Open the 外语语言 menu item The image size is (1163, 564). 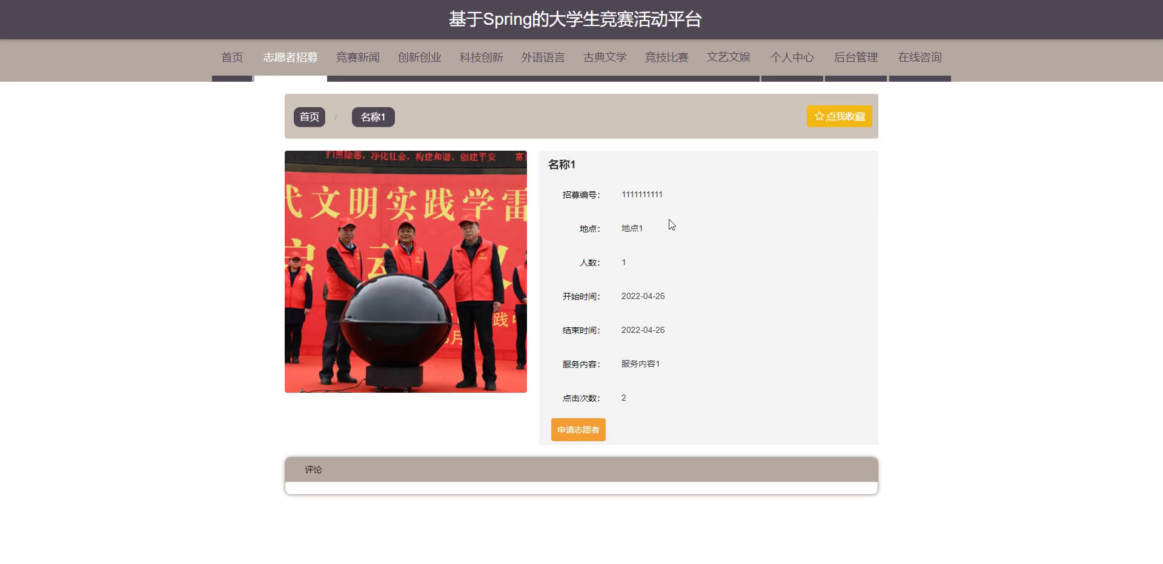click(x=543, y=57)
